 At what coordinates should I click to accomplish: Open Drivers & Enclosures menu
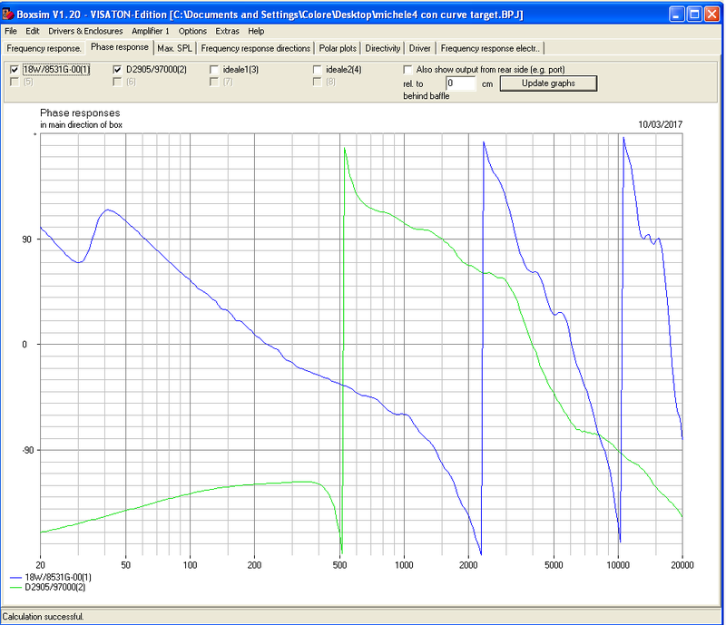click(85, 31)
